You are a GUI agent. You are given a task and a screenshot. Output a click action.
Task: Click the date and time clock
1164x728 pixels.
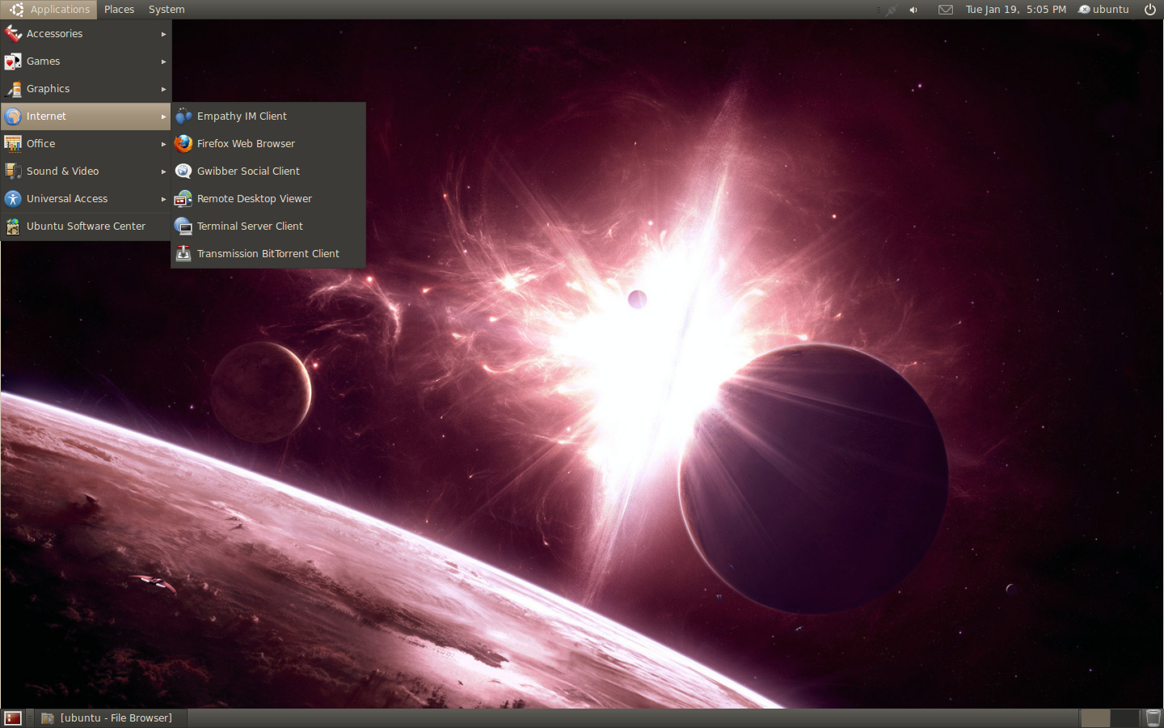point(1015,10)
